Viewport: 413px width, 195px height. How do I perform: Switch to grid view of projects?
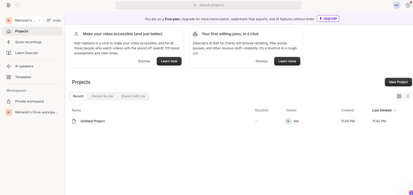[399, 96]
